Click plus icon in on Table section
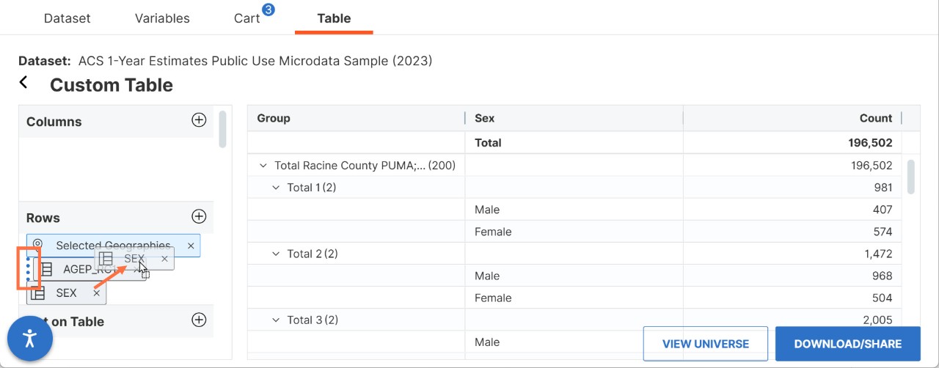Viewport: 939px width, 368px height. [x=199, y=320]
